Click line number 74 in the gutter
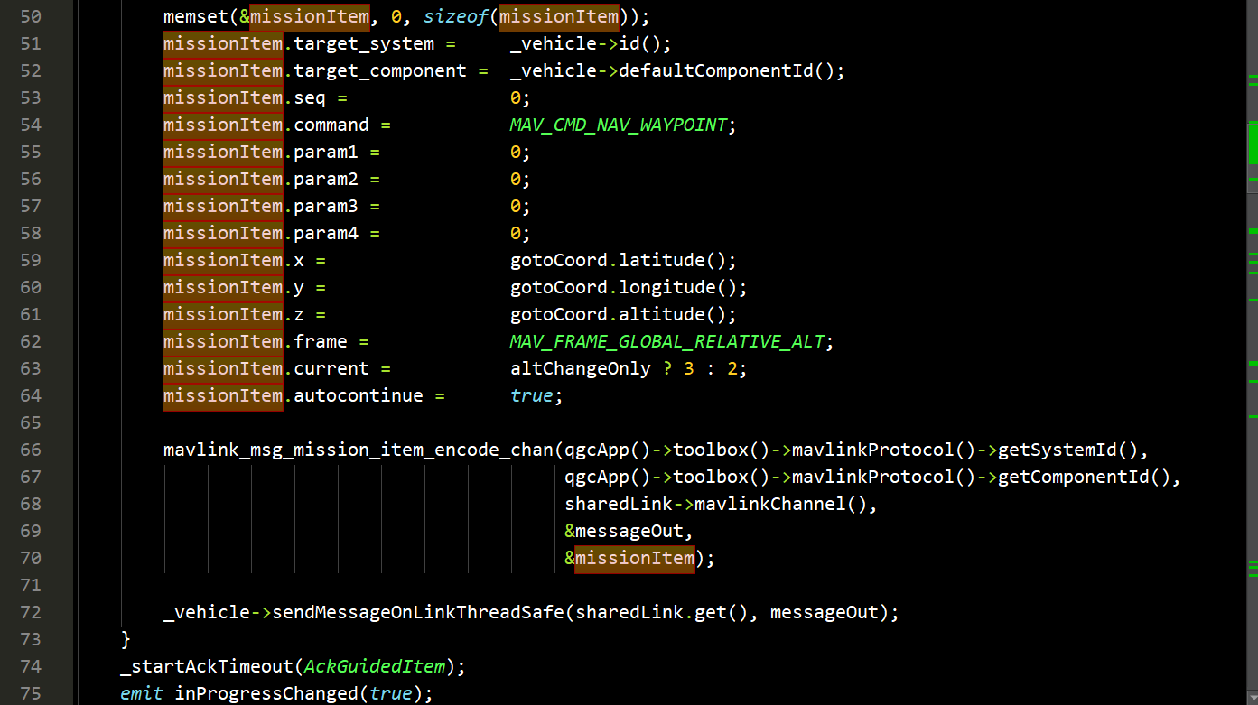This screenshot has width=1258, height=705. pyautogui.click(x=31, y=666)
